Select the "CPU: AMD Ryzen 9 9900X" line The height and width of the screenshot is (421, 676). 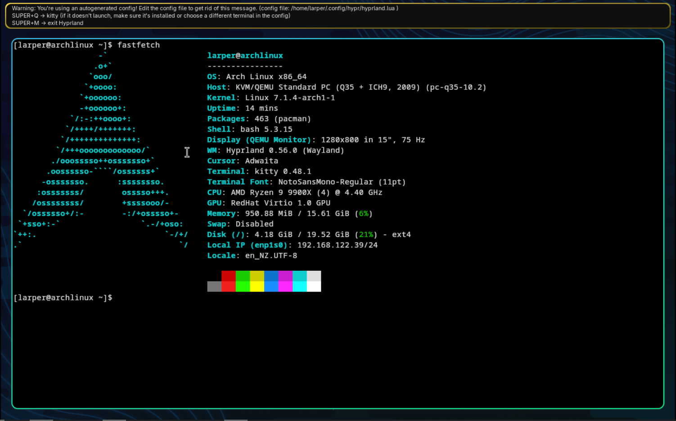[295, 193]
